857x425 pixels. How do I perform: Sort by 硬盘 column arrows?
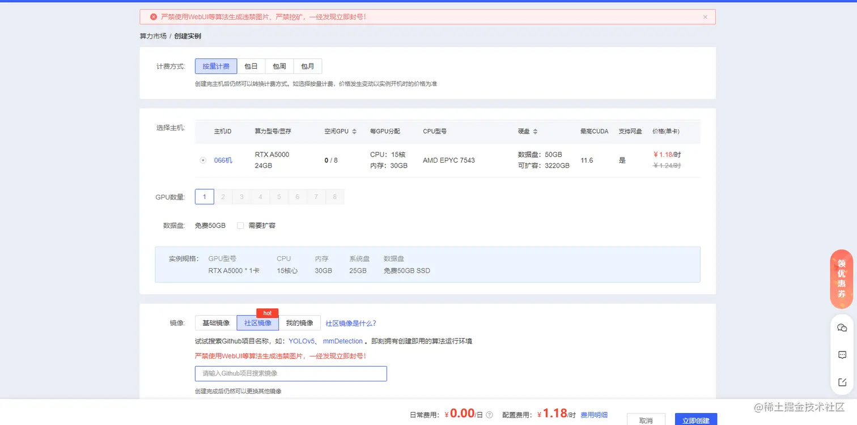535,131
